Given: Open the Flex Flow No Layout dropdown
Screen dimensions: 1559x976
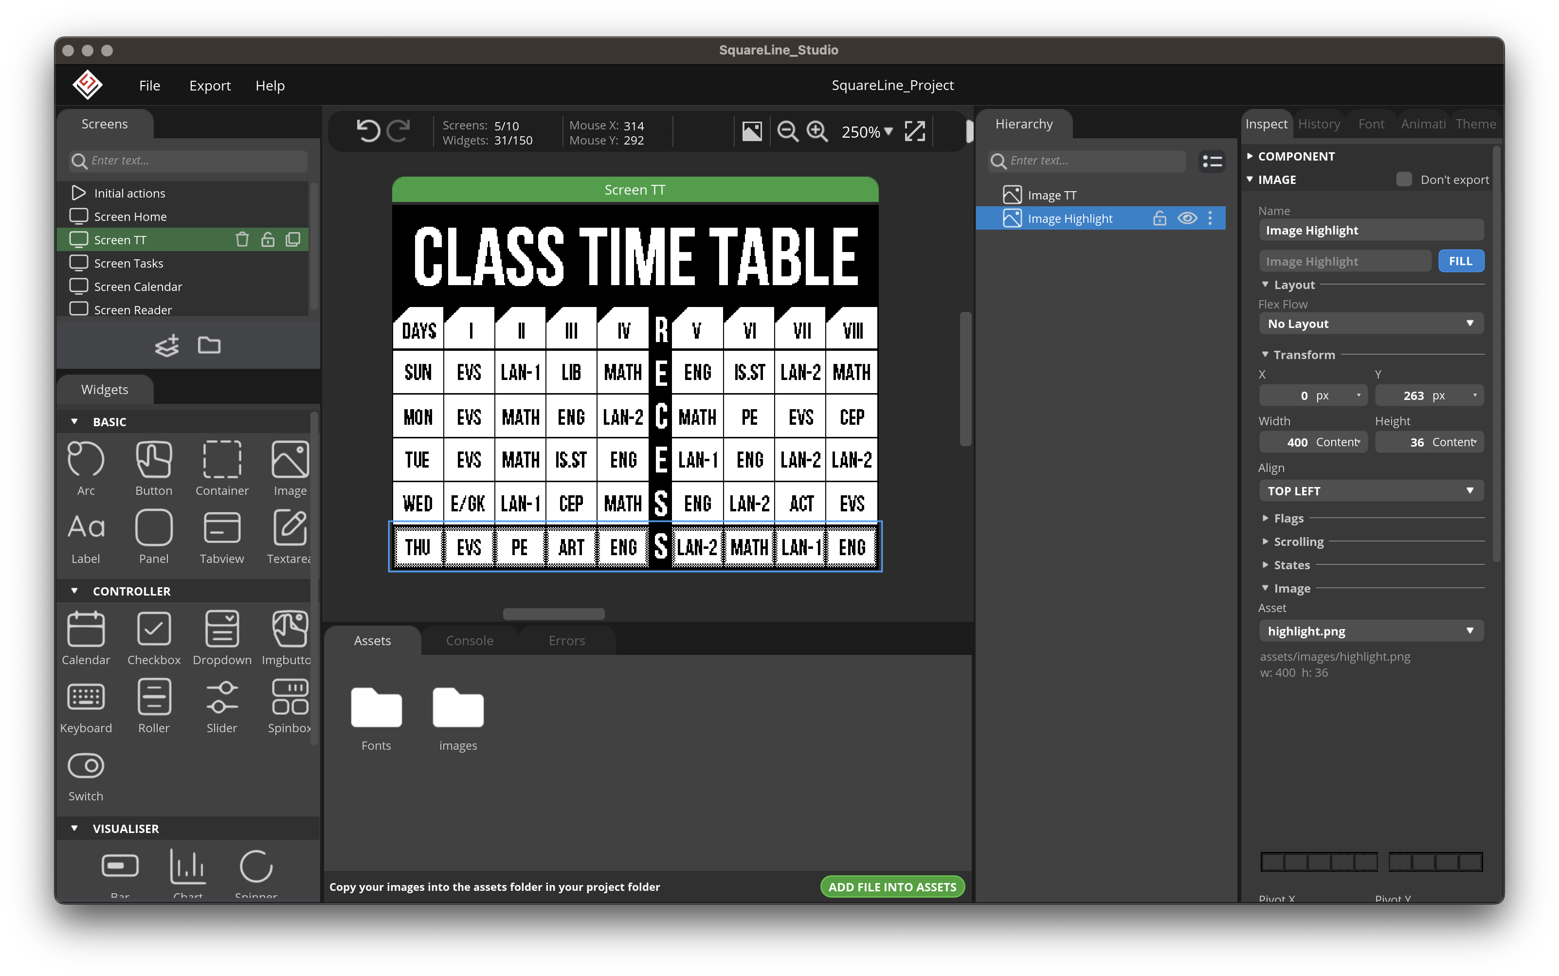Looking at the screenshot, I should pos(1371,324).
